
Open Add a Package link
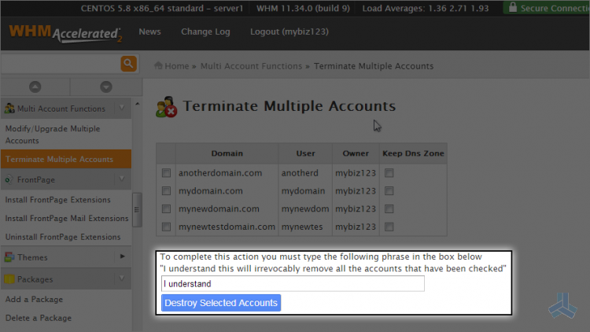coord(34,299)
